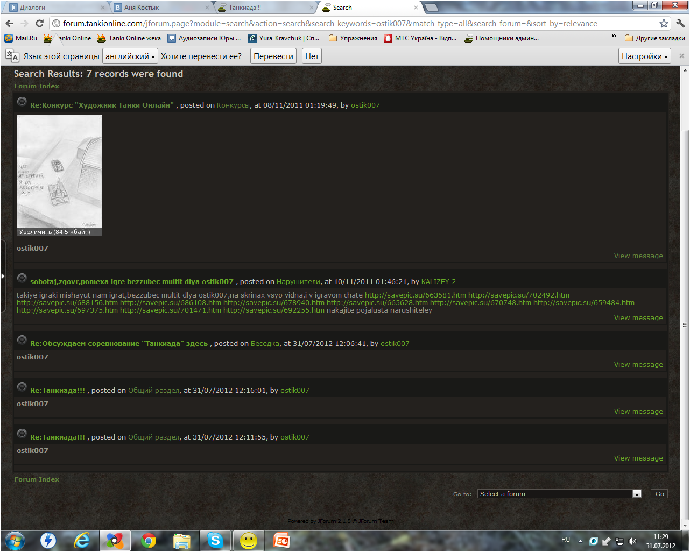Close the translation bar

pyautogui.click(x=681, y=56)
